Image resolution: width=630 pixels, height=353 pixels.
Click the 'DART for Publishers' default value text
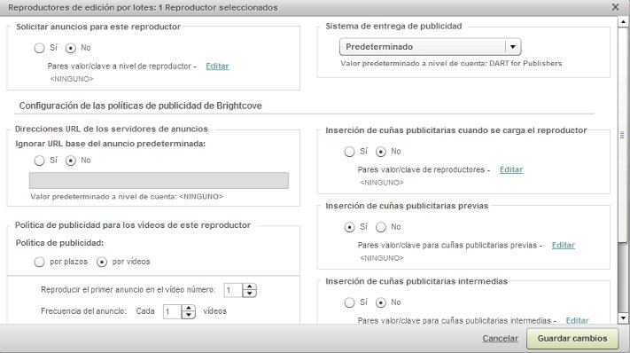point(525,63)
